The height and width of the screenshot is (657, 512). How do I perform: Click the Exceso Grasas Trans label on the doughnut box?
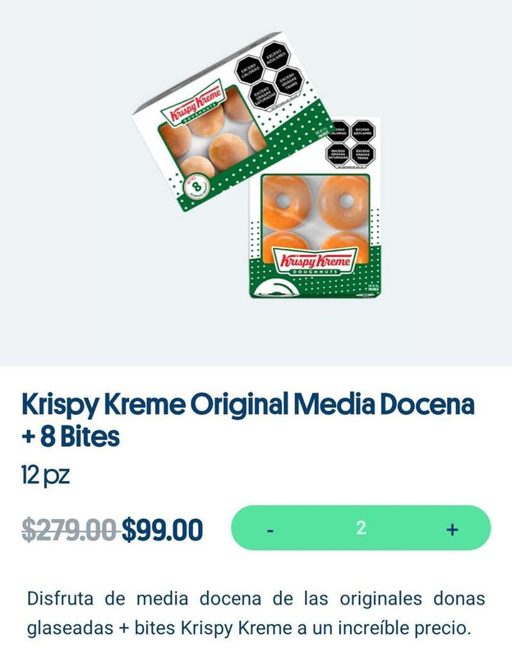coord(362,154)
